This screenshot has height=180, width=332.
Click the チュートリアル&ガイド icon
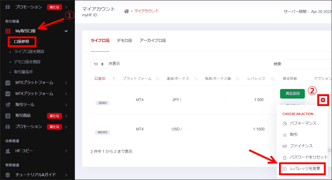8,174
